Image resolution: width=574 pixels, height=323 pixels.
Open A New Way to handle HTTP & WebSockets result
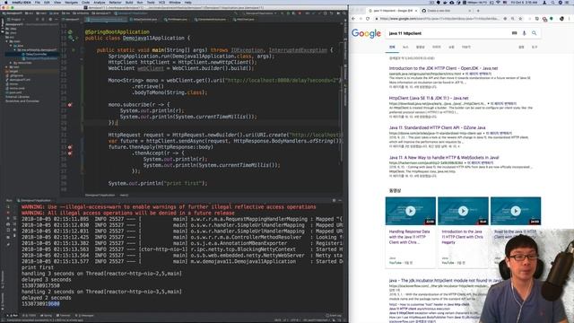(x=444, y=158)
